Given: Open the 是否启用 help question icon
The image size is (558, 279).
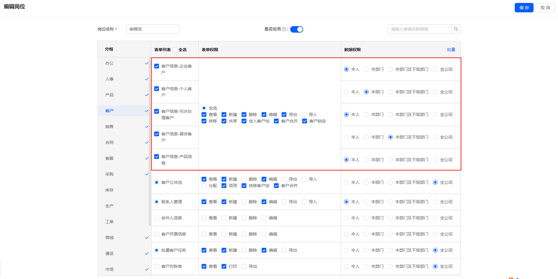Looking at the screenshot, I should point(284,29).
